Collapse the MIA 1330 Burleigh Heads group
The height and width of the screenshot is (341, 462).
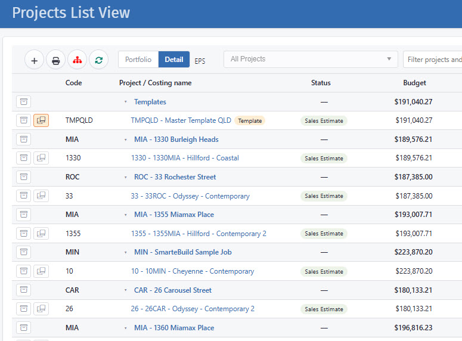coord(126,139)
